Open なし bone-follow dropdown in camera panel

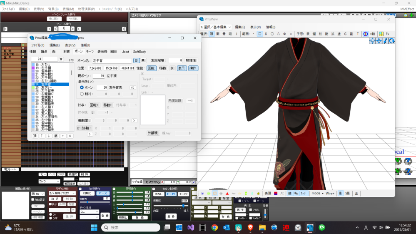click(x=89, y=212)
